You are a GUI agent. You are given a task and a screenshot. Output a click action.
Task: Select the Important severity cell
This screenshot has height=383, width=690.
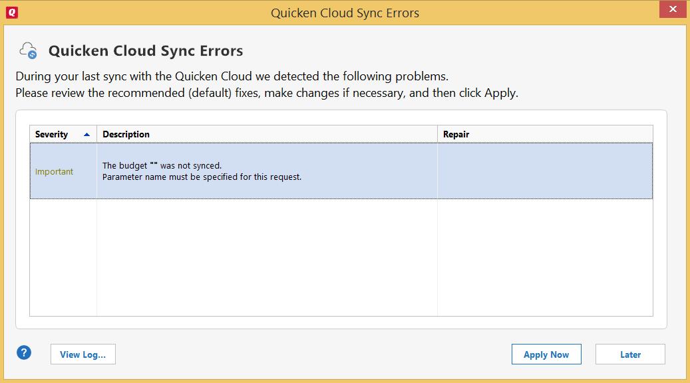pos(55,172)
